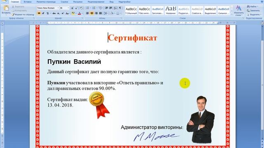Open the Абзац group dialog launcher
Image resolution: width=264 pixels, height=148 pixels.
tap(121, 18)
